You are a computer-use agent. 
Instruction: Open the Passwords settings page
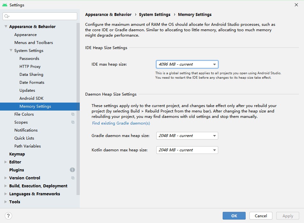click(x=29, y=59)
